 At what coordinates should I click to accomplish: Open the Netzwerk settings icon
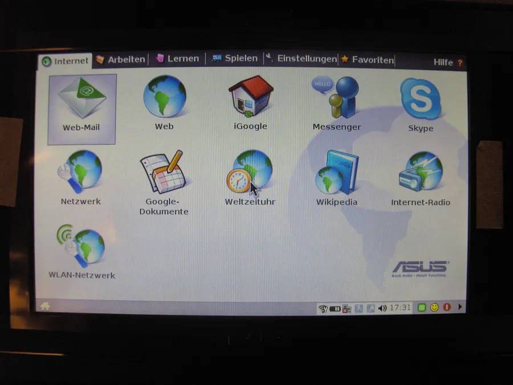coord(80,172)
